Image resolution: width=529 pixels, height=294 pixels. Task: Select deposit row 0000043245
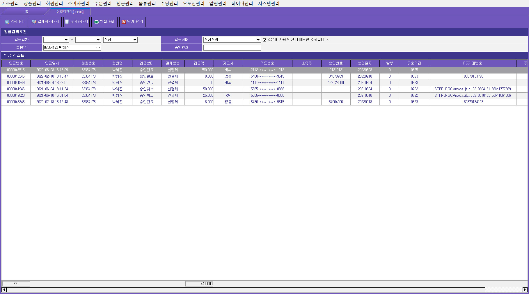16,76
